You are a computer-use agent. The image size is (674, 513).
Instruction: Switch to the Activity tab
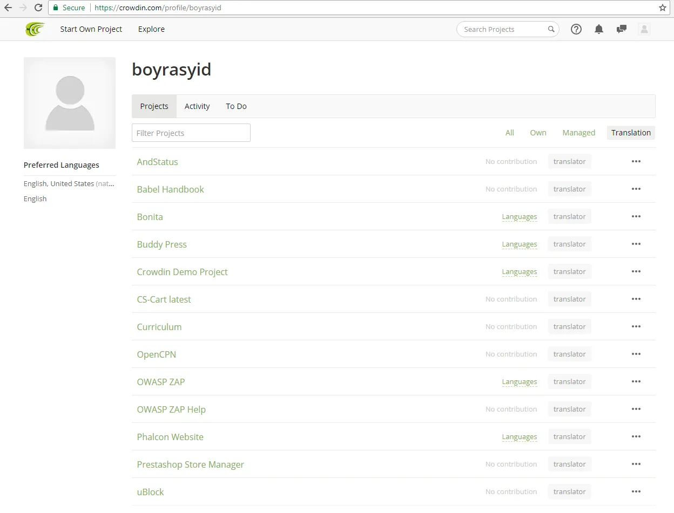pos(197,106)
